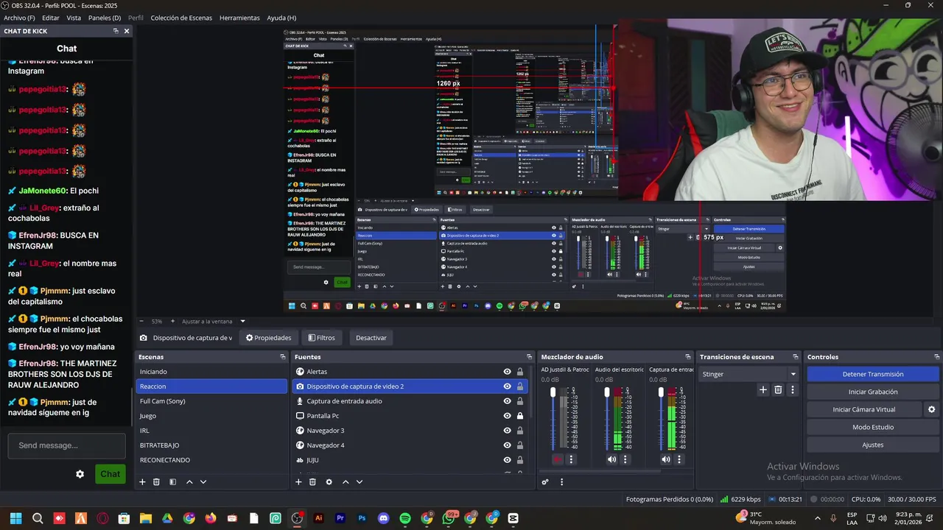Hide the Pantalla Pc source
This screenshot has width=943, height=530.
(507, 416)
